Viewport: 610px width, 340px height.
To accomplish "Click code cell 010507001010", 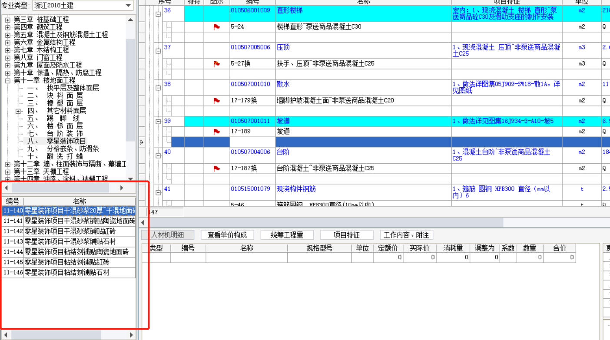I will 252,88.
